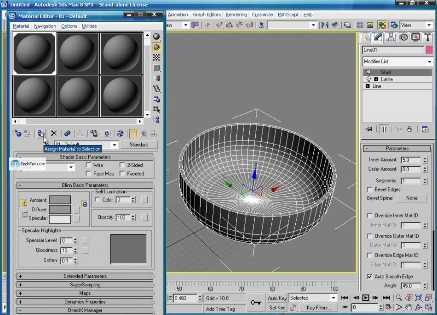Screen dimensions: 437x315
Task: Uncheck Auto Smooth Edge option
Action: 369,276
